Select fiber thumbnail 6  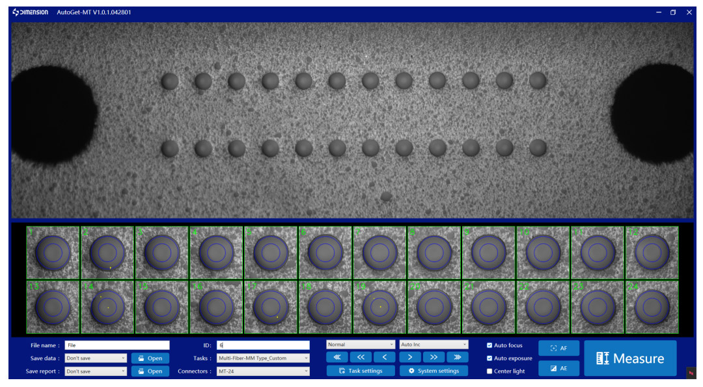[x=325, y=252]
